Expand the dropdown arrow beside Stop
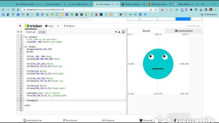The height and width of the screenshot is (123, 219). pyautogui.click(x=58, y=26)
